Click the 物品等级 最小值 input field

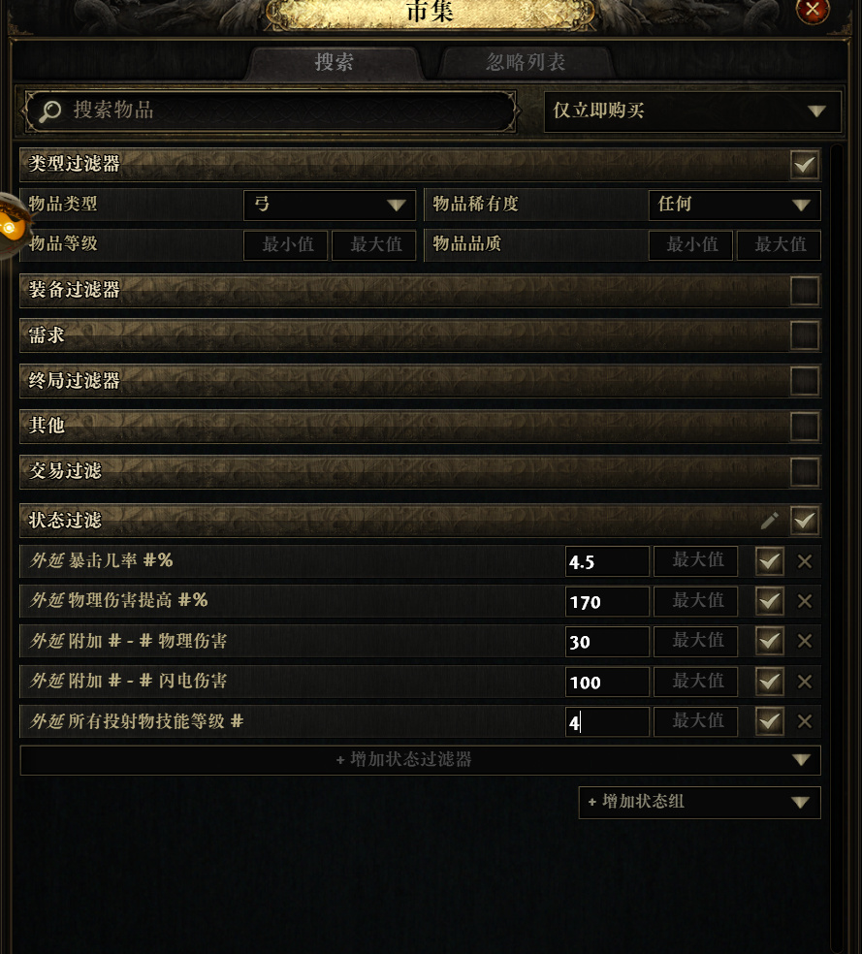click(285, 245)
